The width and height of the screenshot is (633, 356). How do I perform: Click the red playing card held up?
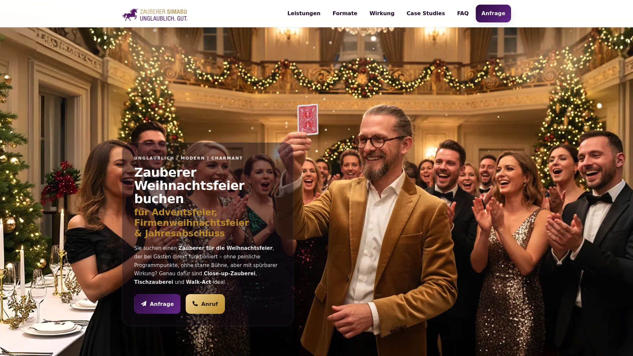[x=308, y=119]
